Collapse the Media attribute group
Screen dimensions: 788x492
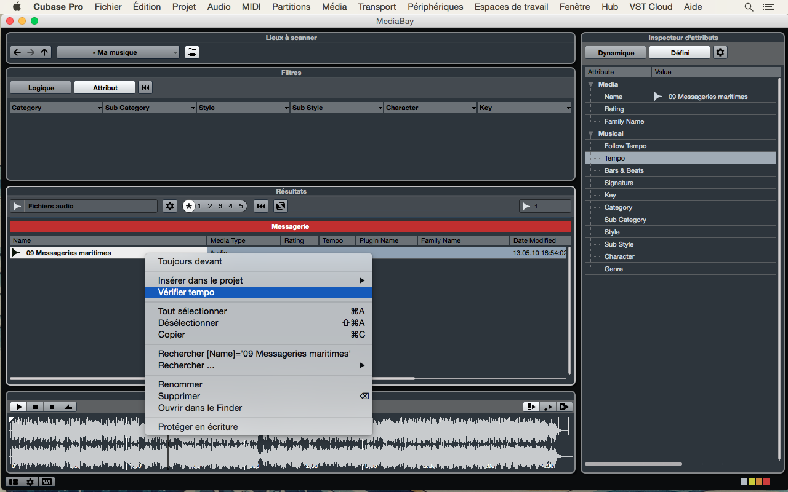pyautogui.click(x=591, y=84)
